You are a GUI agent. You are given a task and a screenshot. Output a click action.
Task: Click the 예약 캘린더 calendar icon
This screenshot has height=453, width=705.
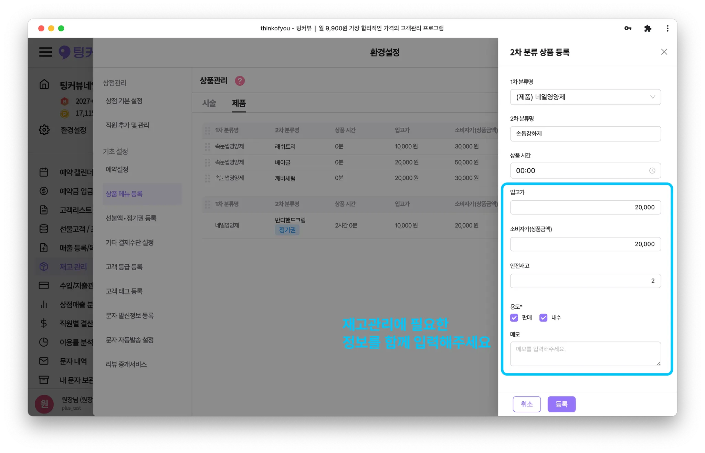click(x=44, y=172)
